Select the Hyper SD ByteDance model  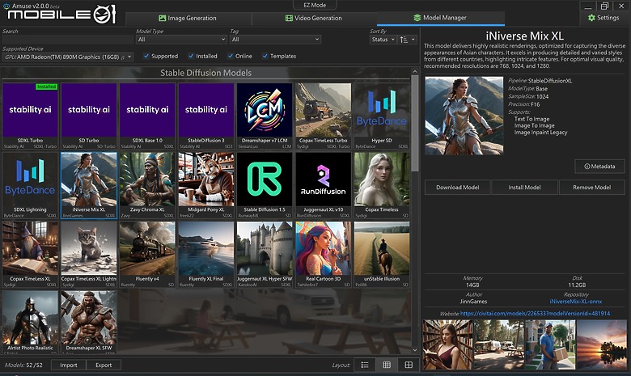[382, 116]
